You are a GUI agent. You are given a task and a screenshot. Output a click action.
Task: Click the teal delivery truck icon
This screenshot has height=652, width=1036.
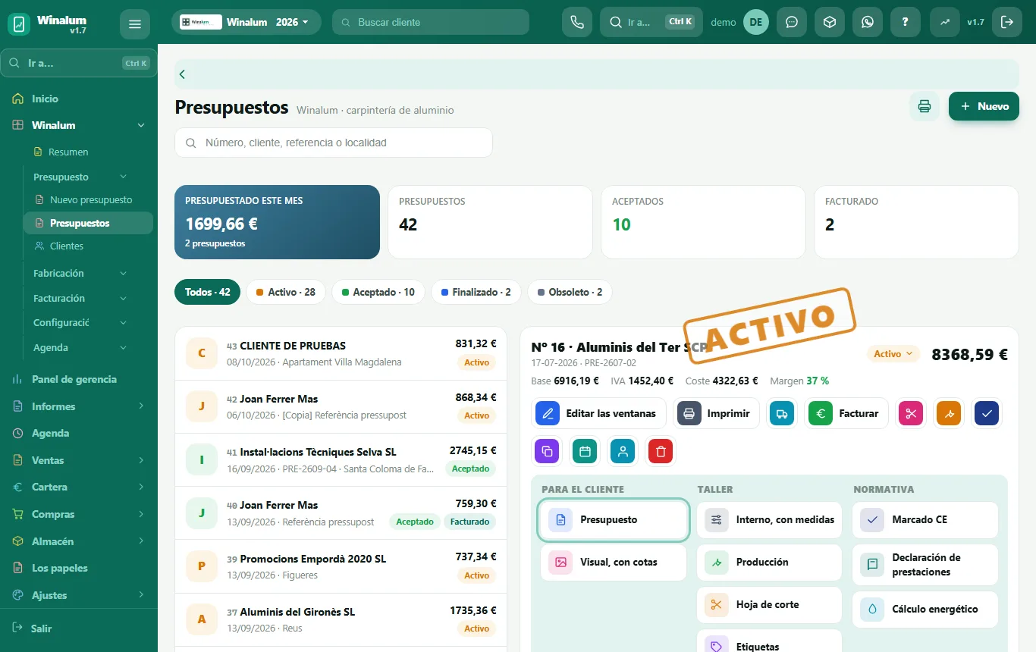click(781, 413)
